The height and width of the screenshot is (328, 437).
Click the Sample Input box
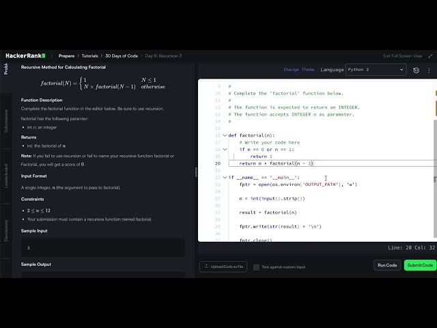103,247
